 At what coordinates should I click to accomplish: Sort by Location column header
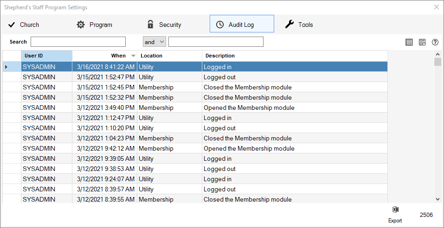(x=169, y=56)
